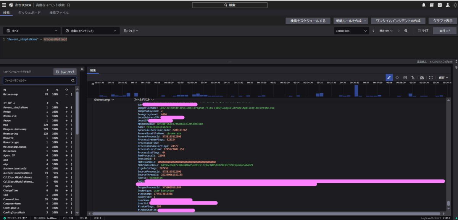
Task: Click the pin icon on right edge panel
Action: (456, 67)
